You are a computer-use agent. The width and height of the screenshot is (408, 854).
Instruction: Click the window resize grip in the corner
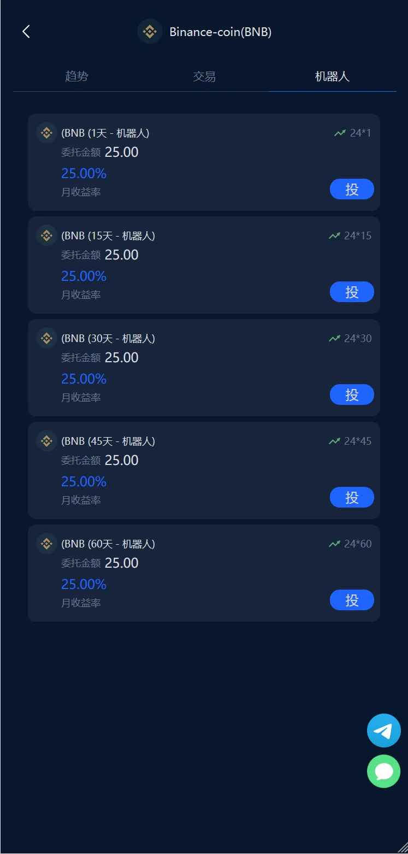pos(403,848)
